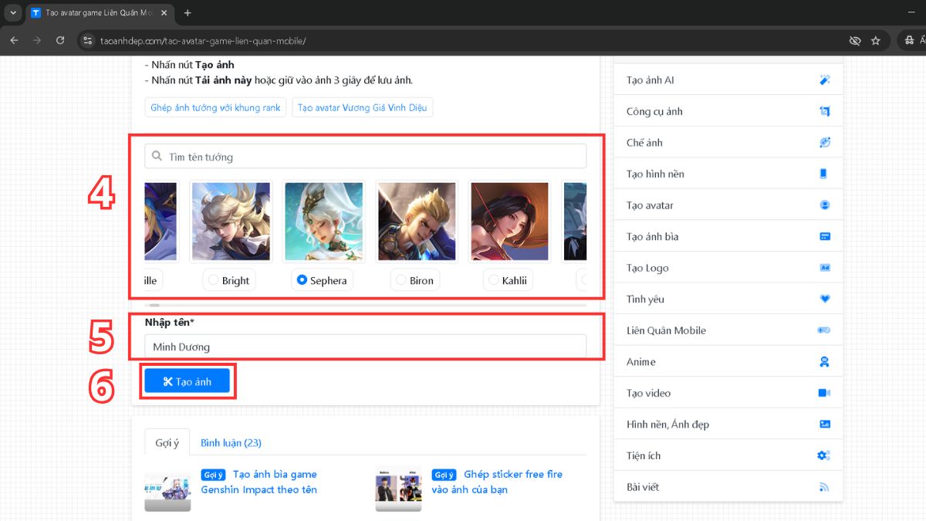The image size is (926, 521).
Task: Click the crop icon beside Công cụ ảnh
Action: [x=824, y=111]
